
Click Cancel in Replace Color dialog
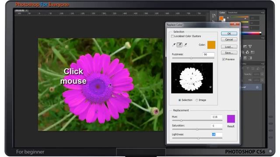(x=229, y=40)
